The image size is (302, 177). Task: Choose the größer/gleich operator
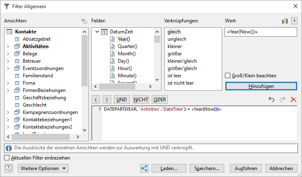182,68
